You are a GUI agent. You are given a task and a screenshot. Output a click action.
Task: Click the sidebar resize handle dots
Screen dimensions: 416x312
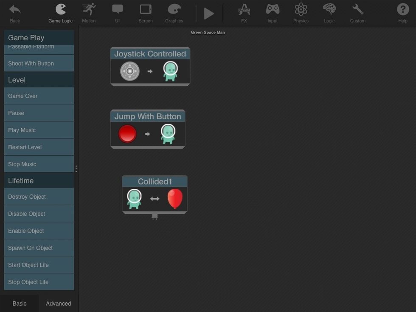(76, 169)
